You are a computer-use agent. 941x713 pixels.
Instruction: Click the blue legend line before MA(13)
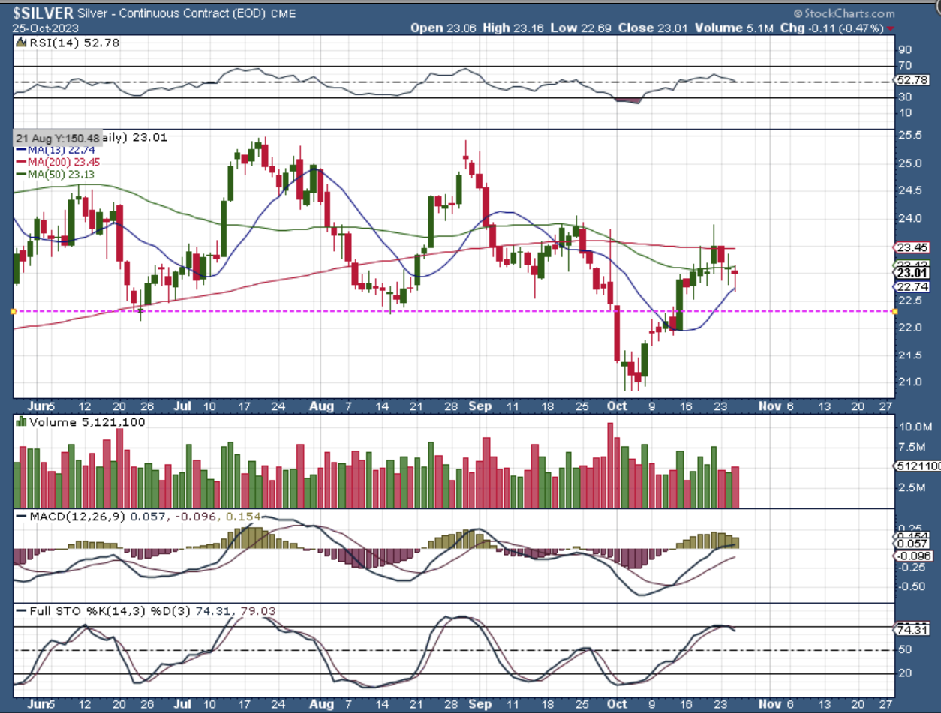click(20, 149)
